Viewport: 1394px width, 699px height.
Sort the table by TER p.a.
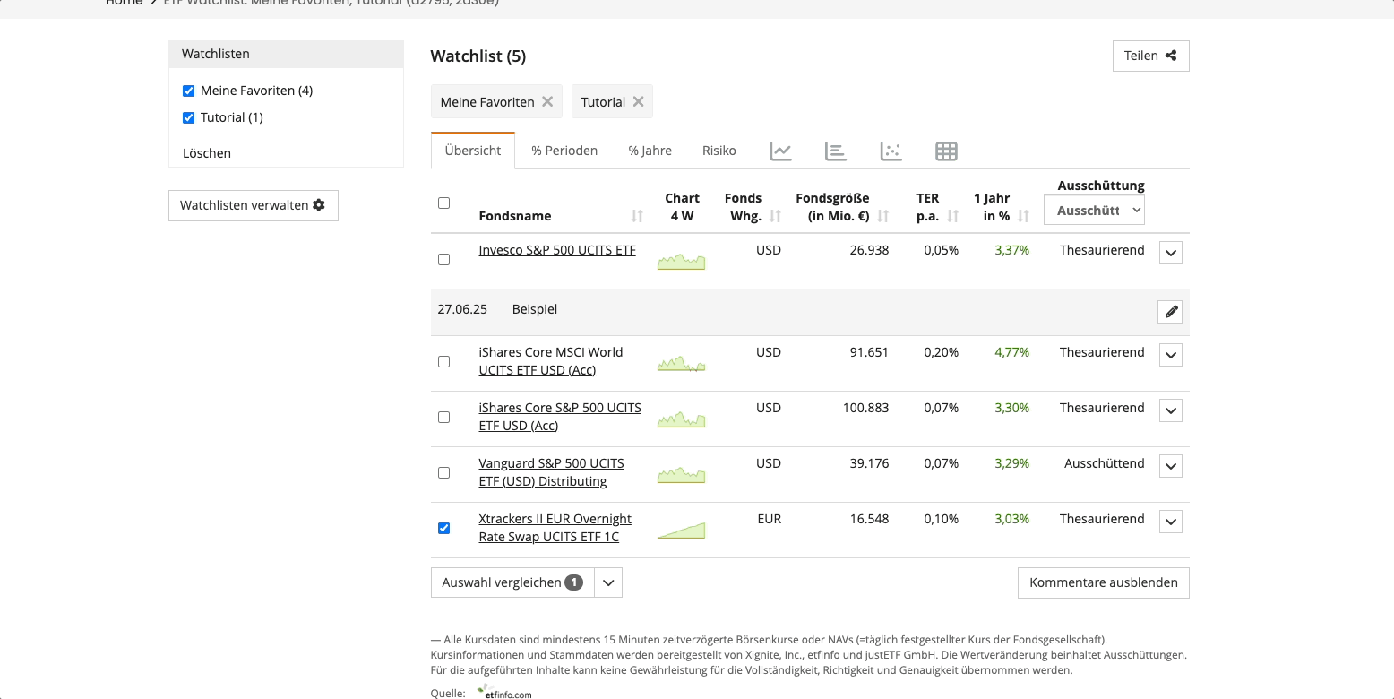(x=952, y=216)
